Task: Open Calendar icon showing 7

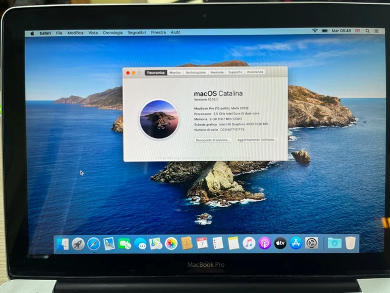Action: click(x=202, y=243)
